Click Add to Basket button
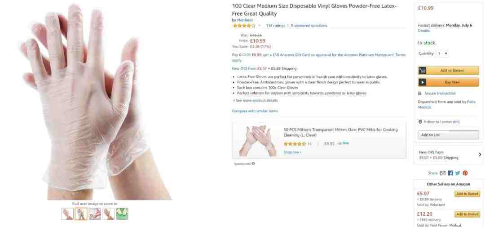The height and width of the screenshot is (227, 485). point(449,71)
